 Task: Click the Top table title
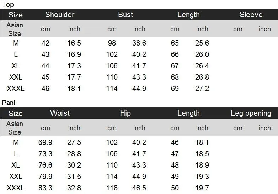pyautogui.click(x=7, y=4)
